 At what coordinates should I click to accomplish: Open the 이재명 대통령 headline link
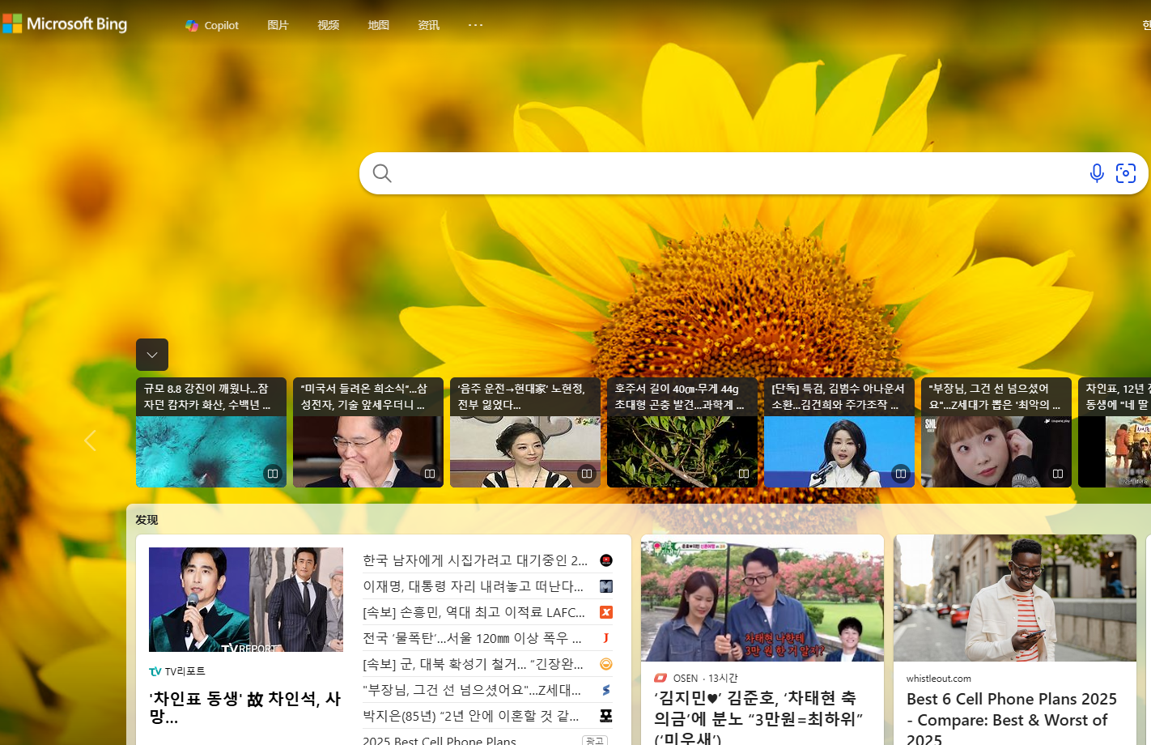473,586
